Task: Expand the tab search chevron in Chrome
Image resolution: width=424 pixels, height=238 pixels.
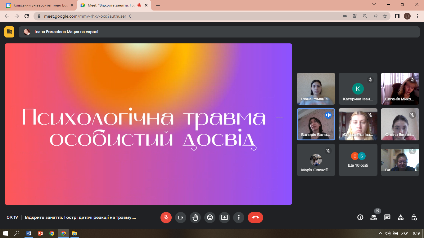Action: 374,5
